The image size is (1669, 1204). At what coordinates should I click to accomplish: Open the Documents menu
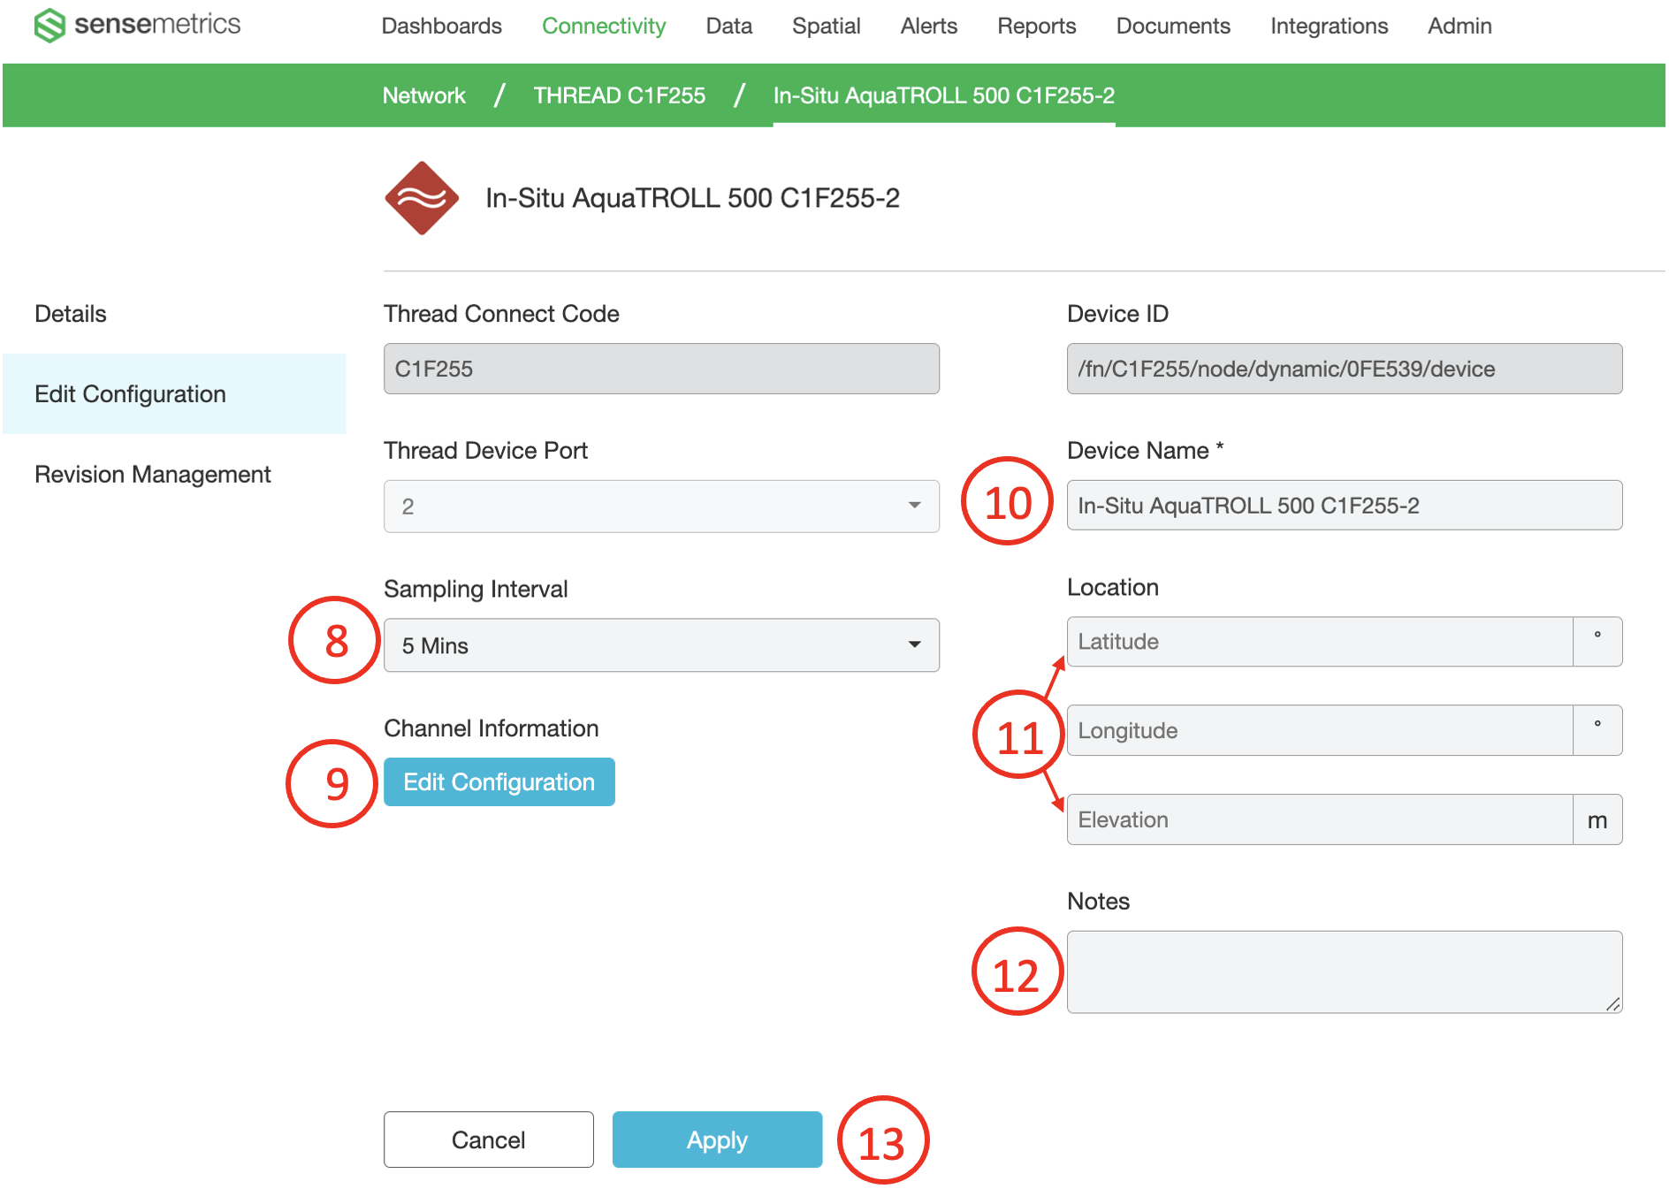[1172, 26]
